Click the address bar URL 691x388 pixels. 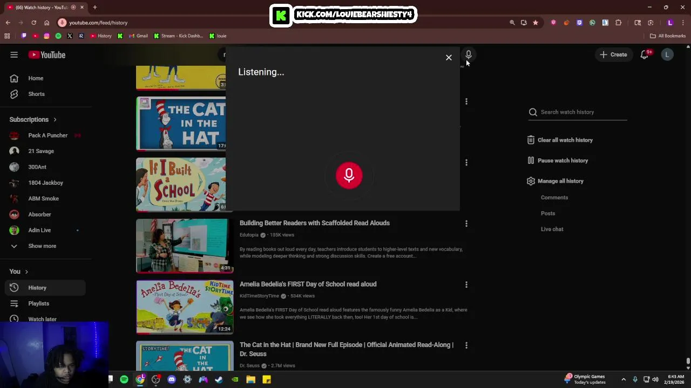[x=98, y=23]
